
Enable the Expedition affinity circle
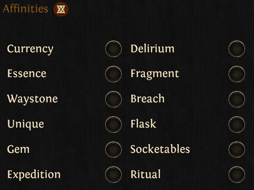pos(113,174)
